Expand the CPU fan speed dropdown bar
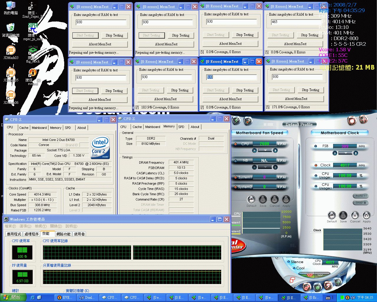The image size is (377, 302). click(x=264, y=150)
